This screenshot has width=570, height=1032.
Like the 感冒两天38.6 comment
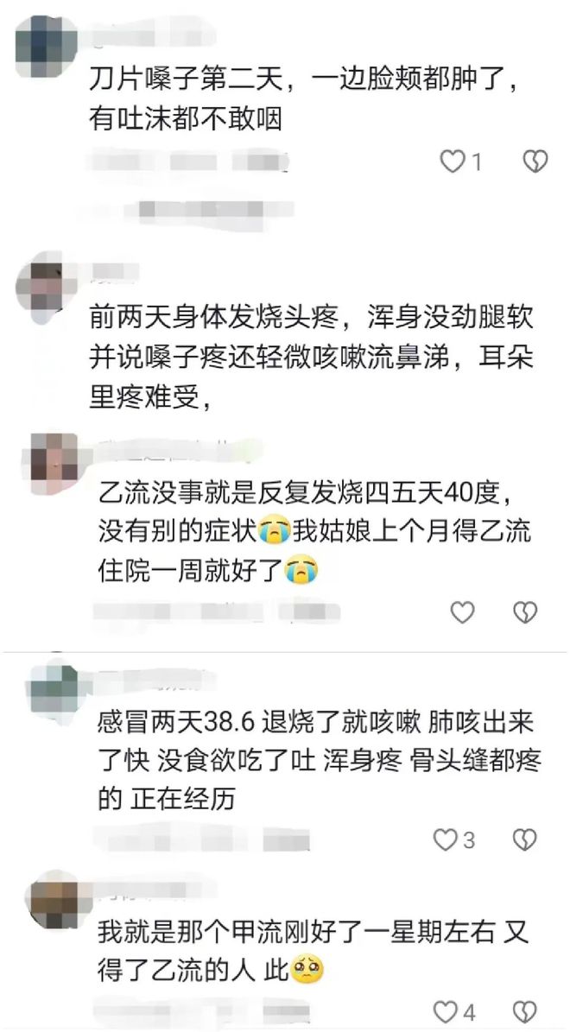click(x=446, y=839)
